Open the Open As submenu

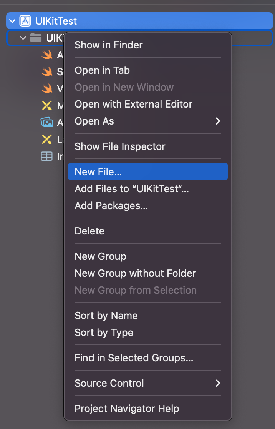[147, 121]
